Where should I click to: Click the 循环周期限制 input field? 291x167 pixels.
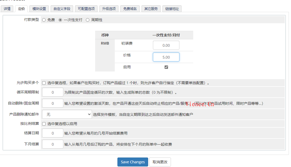click(52, 93)
